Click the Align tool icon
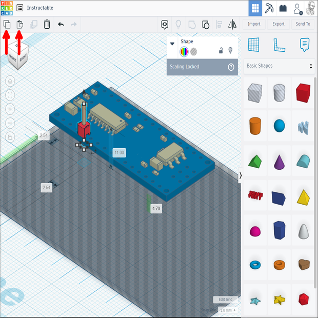 coord(219,25)
